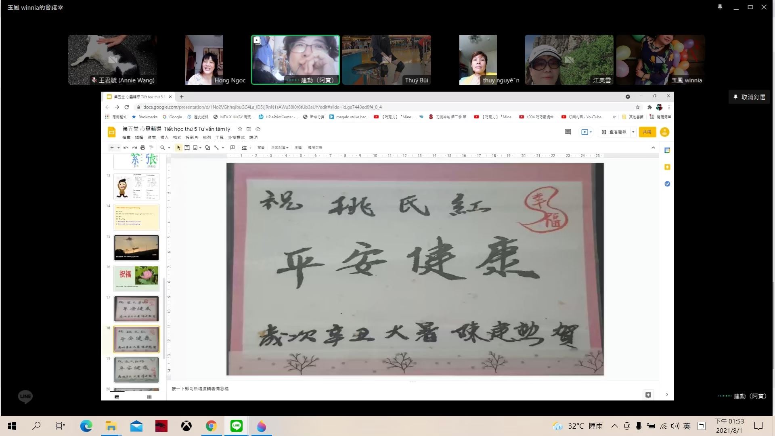The image size is (775, 436).
Task: Click the 背景 background button
Action: coord(261,148)
